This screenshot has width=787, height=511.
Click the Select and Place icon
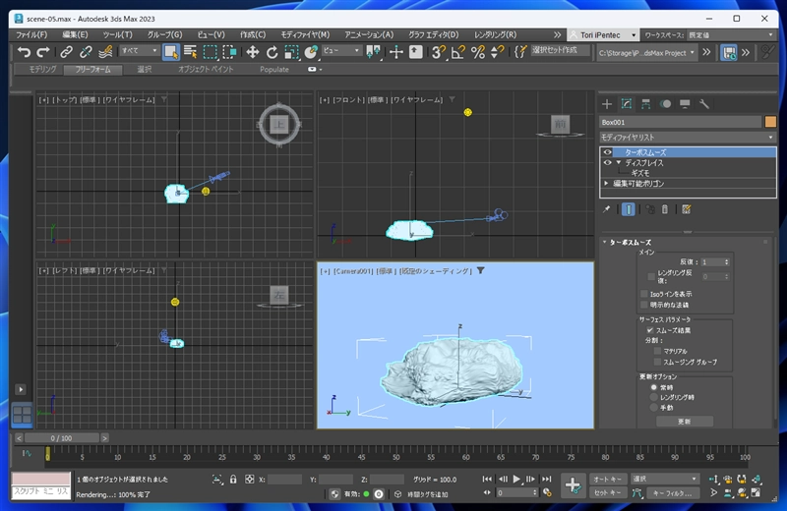(x=311, y=52)
